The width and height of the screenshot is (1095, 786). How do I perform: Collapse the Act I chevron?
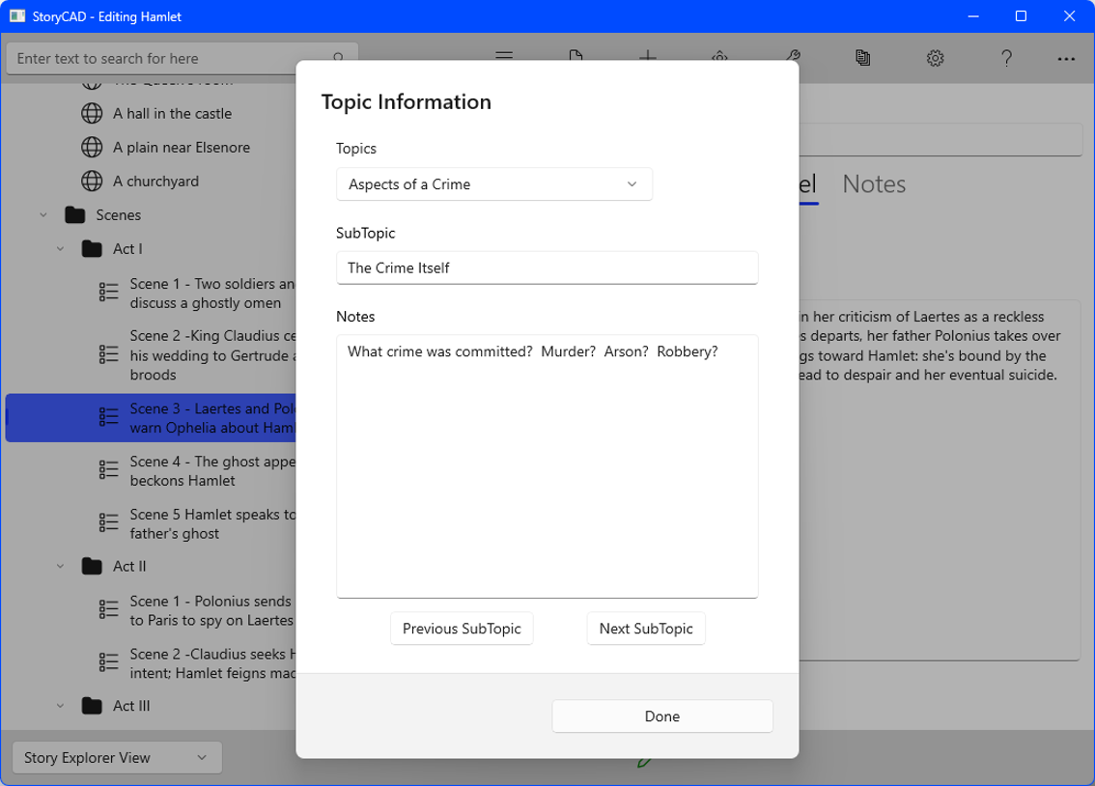(x=60, y=248)
